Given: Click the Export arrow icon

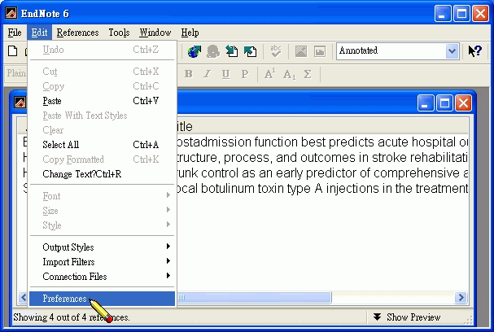Looking at the screenshot, I should [251, 51].
